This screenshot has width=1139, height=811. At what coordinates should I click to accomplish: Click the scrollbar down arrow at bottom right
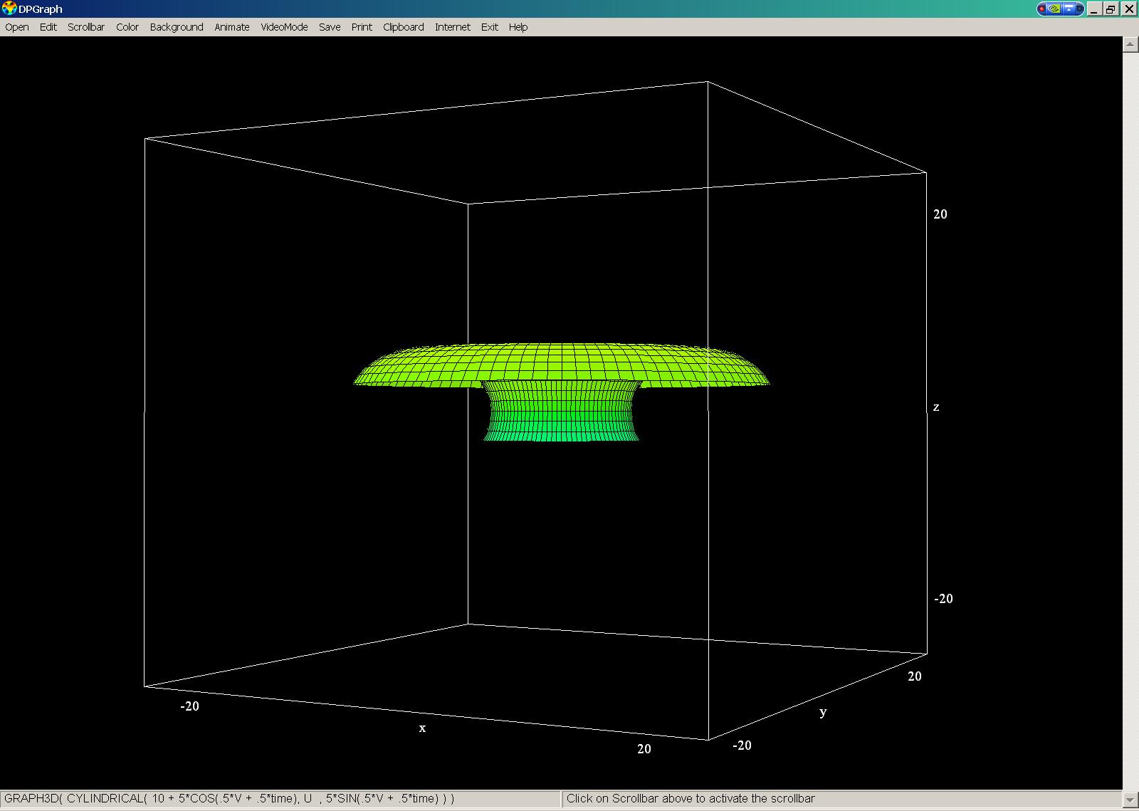pos(1130,800)
